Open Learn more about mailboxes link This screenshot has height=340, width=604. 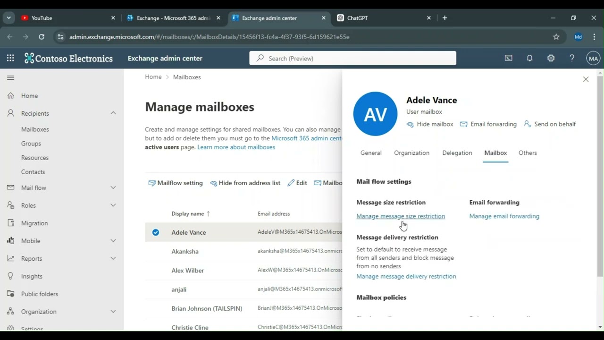click(236, 147)
